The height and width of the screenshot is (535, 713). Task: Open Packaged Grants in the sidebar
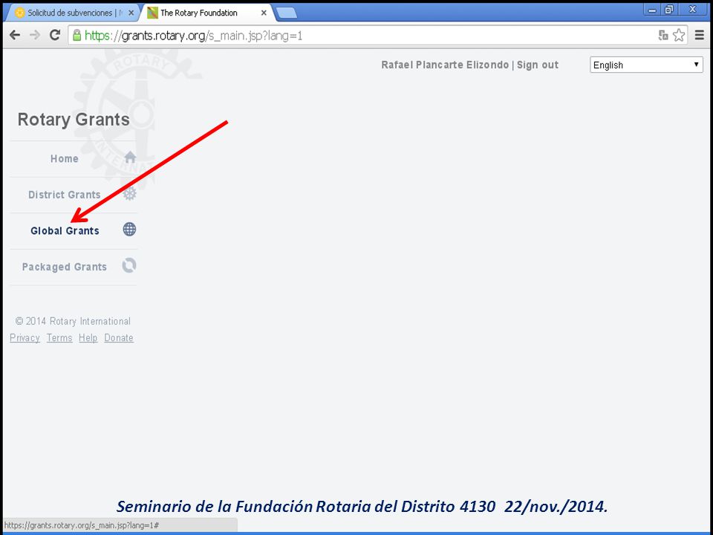[64, 267]
